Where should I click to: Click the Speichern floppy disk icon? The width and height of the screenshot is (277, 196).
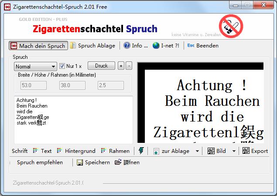pos(80,162)
